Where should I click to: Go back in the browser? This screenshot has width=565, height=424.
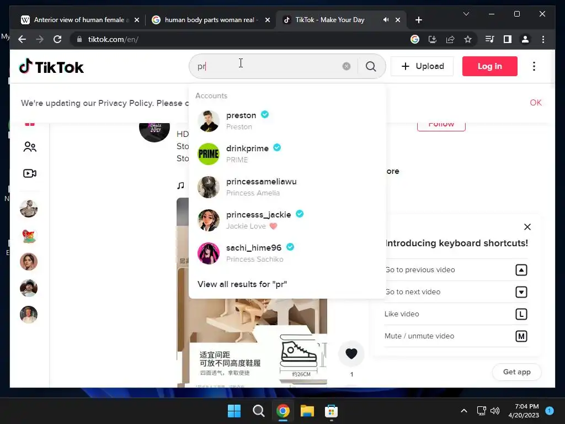(22, 39)
